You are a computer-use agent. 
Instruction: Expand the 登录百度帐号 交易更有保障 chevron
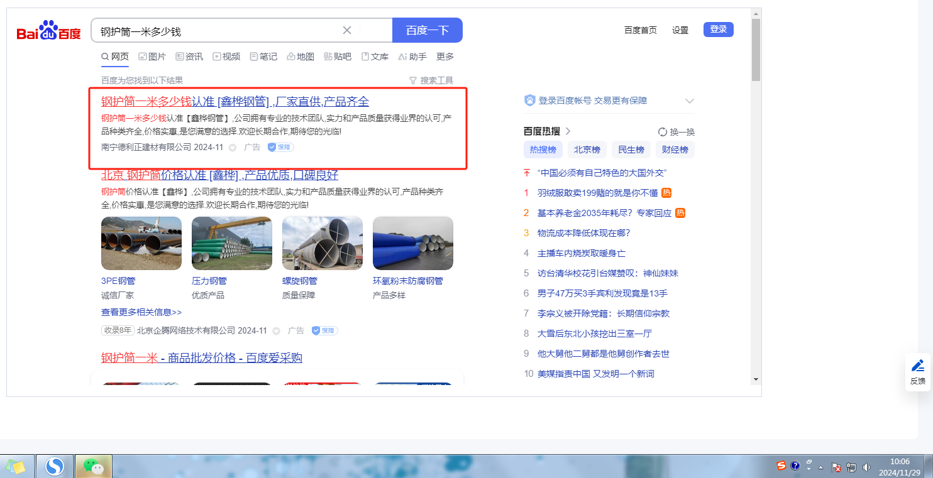coord(689,101)
